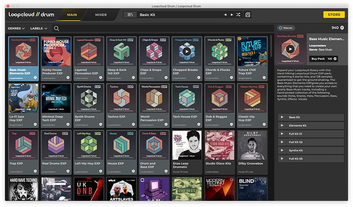The image size is (353, 207).
Task: Play the Full Kit 01 preview
Action: click(x=282, y=134)
